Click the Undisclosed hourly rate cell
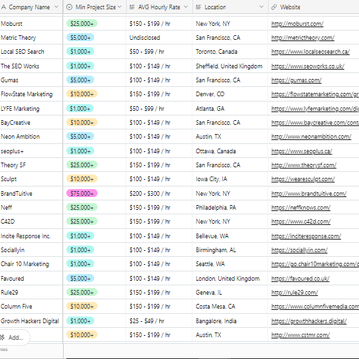 click(159, 38)
